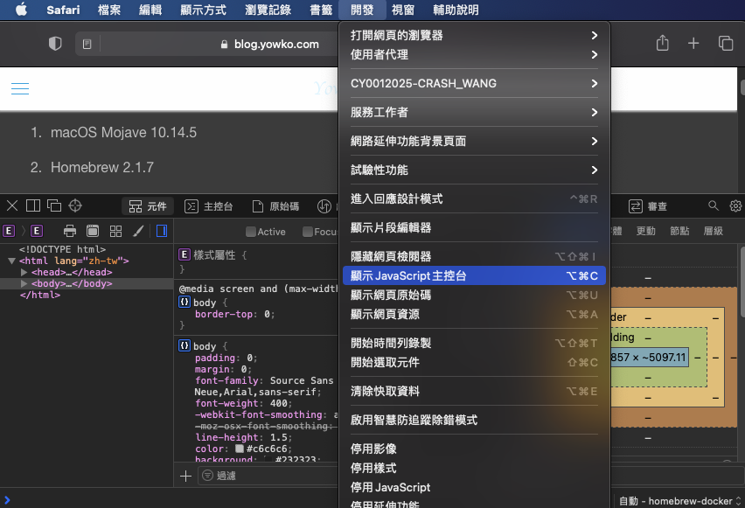Open 使用者代理 submenu
745x508 pixels.
[474, 55]
